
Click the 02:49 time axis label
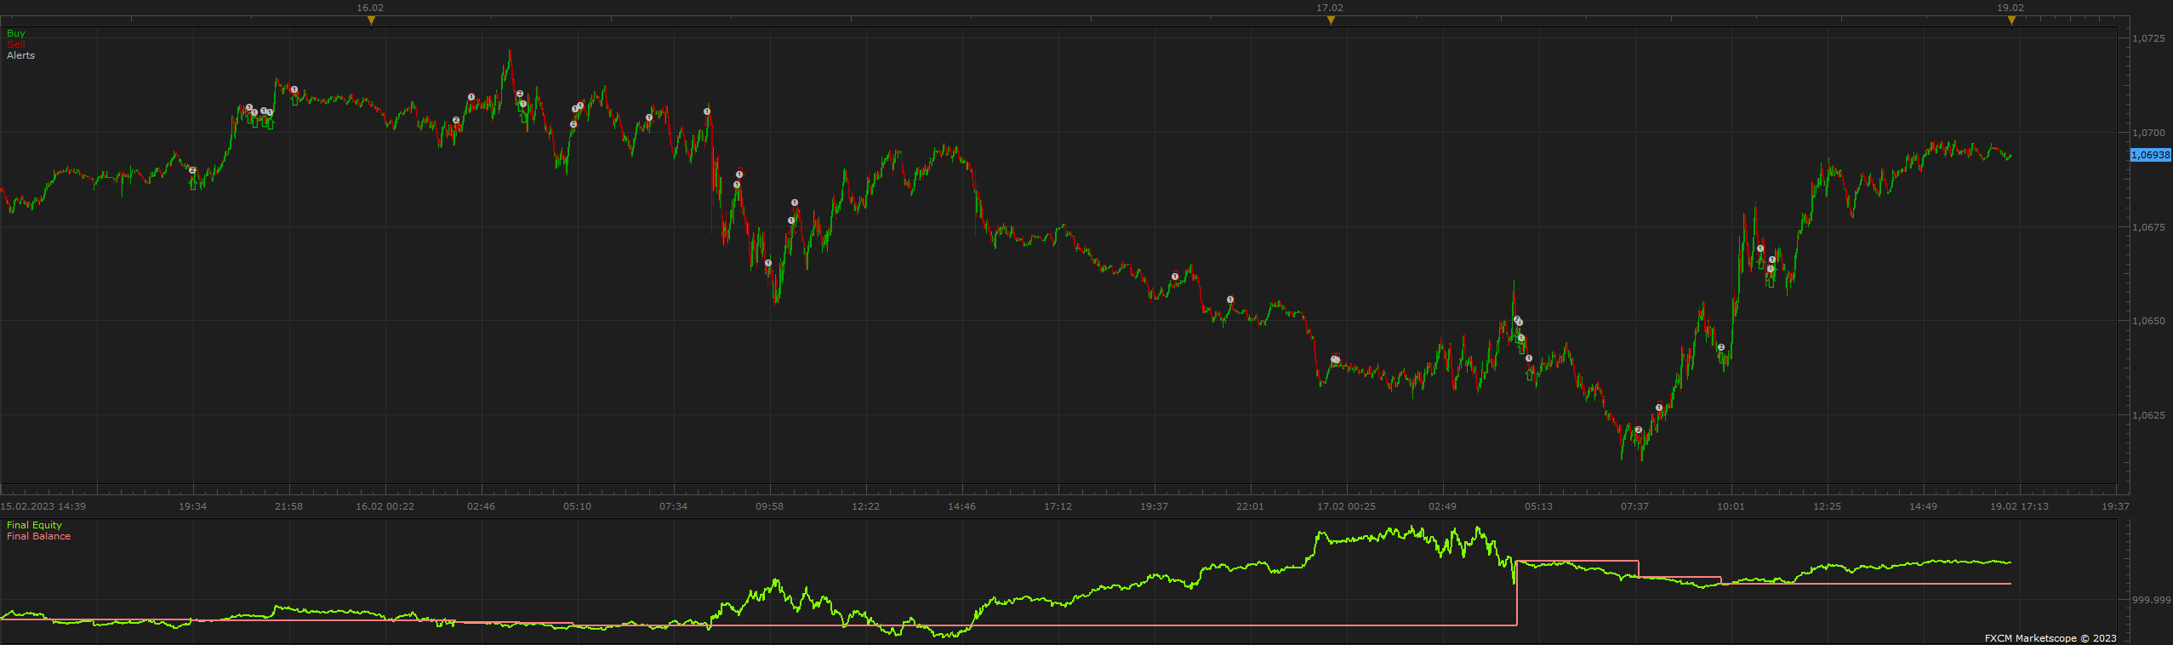point(1442,506)
